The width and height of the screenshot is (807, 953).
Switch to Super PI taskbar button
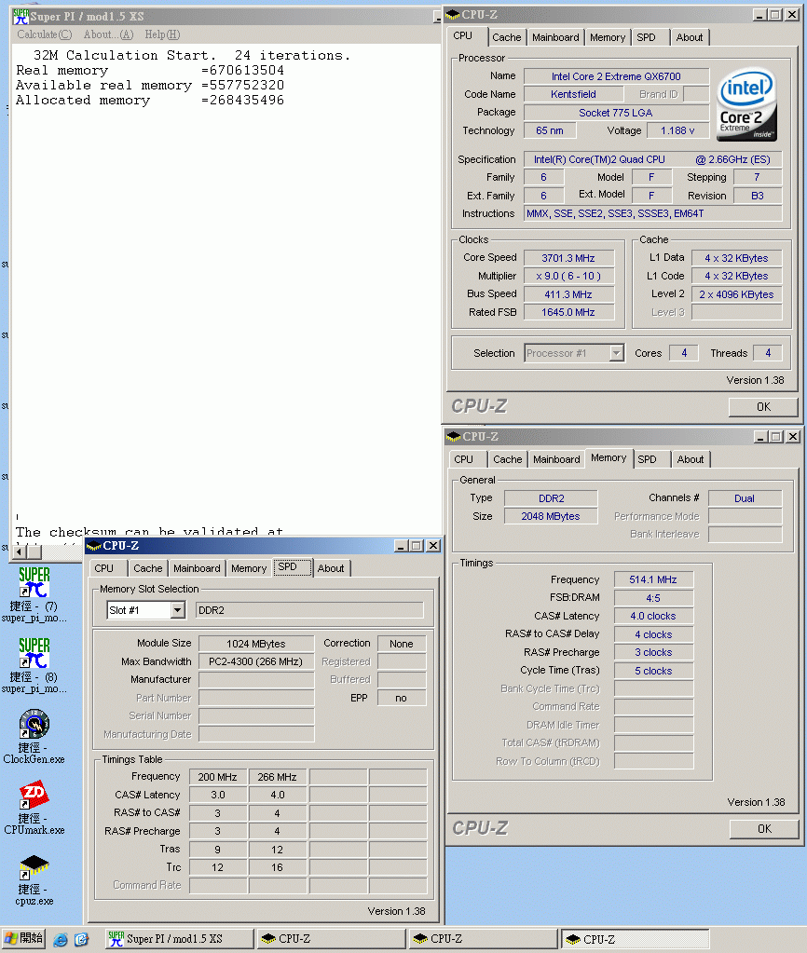(180, 939)
